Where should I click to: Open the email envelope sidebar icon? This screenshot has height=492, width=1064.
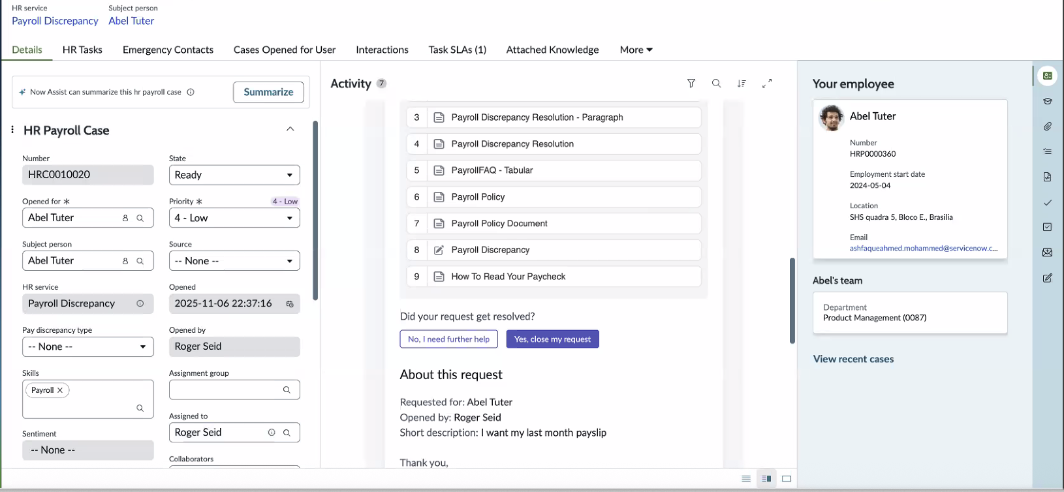point(1048,253)
